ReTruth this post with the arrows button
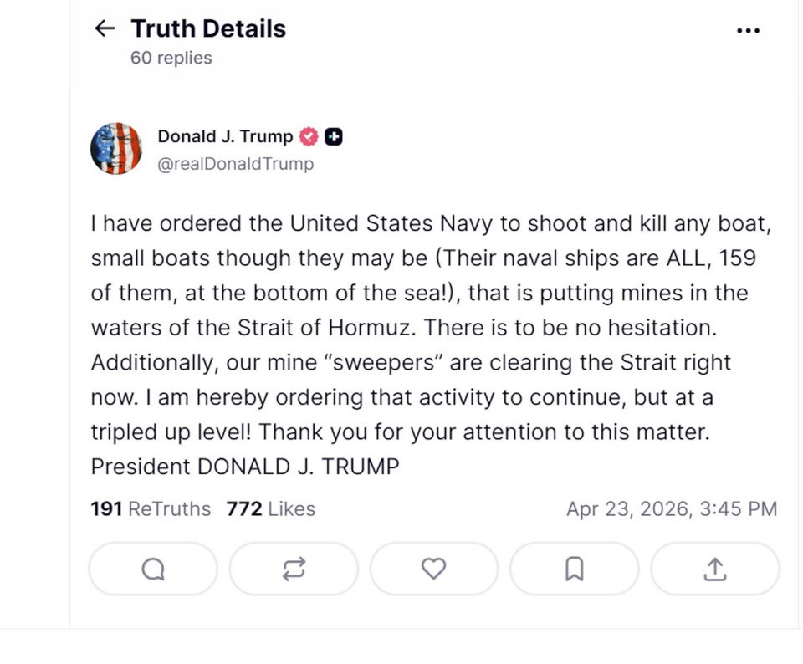 [x=294, y=570]
